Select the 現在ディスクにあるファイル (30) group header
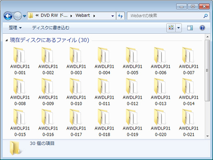Image resolution: width=213 pixels, height=160 pixels. click(50, 40)
